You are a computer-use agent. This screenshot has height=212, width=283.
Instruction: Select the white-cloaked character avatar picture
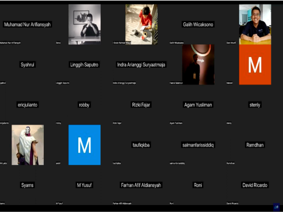(28, 145)
